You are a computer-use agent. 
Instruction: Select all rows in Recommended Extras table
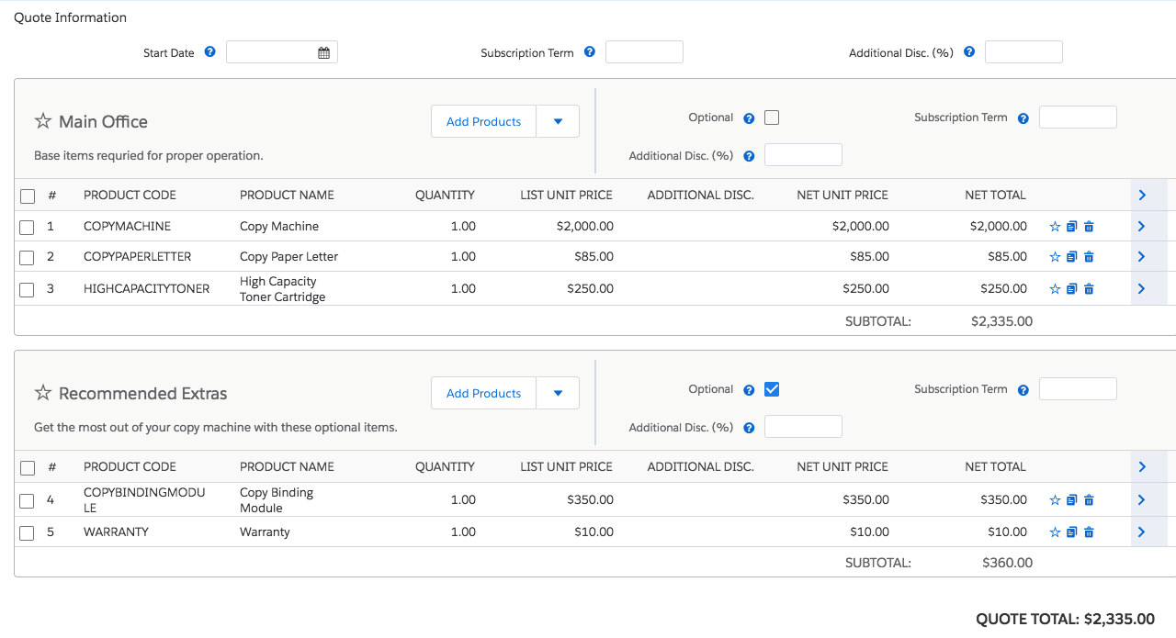28,467
